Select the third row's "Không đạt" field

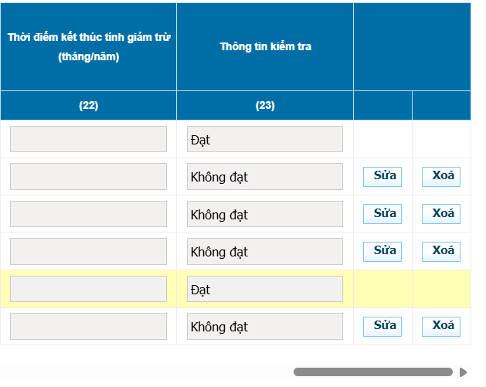pos(264,214)
